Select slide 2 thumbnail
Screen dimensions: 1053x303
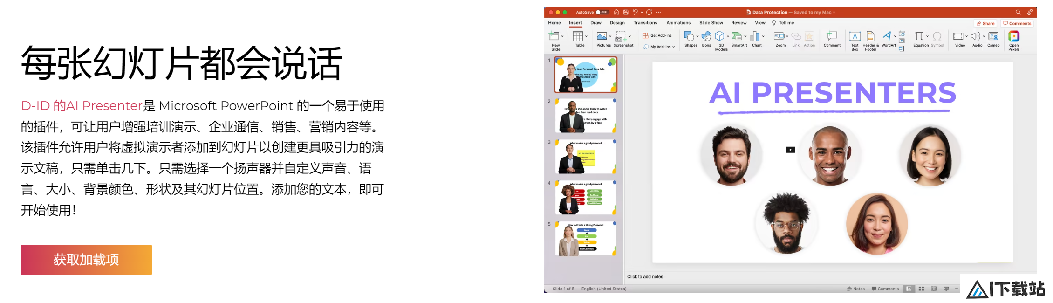[586, 116]
